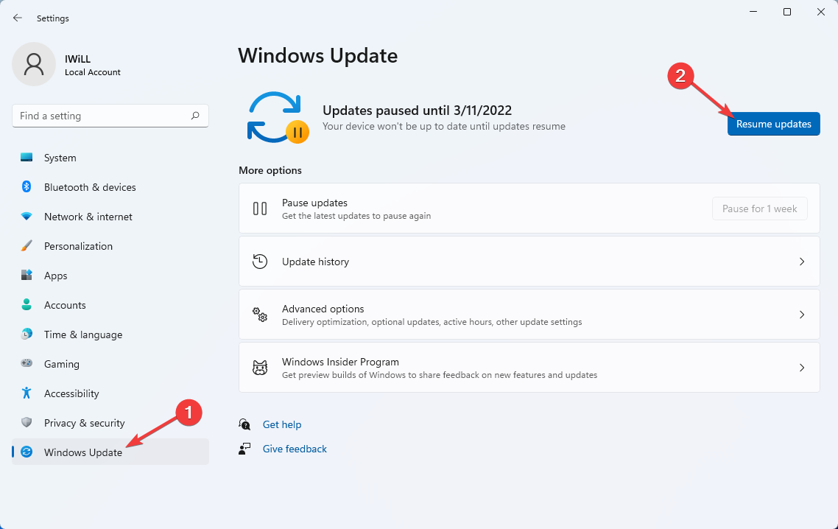The width and height of the screenshot is (838, 529).
Task: Open the Advanced options row
Action: (529, 314)
